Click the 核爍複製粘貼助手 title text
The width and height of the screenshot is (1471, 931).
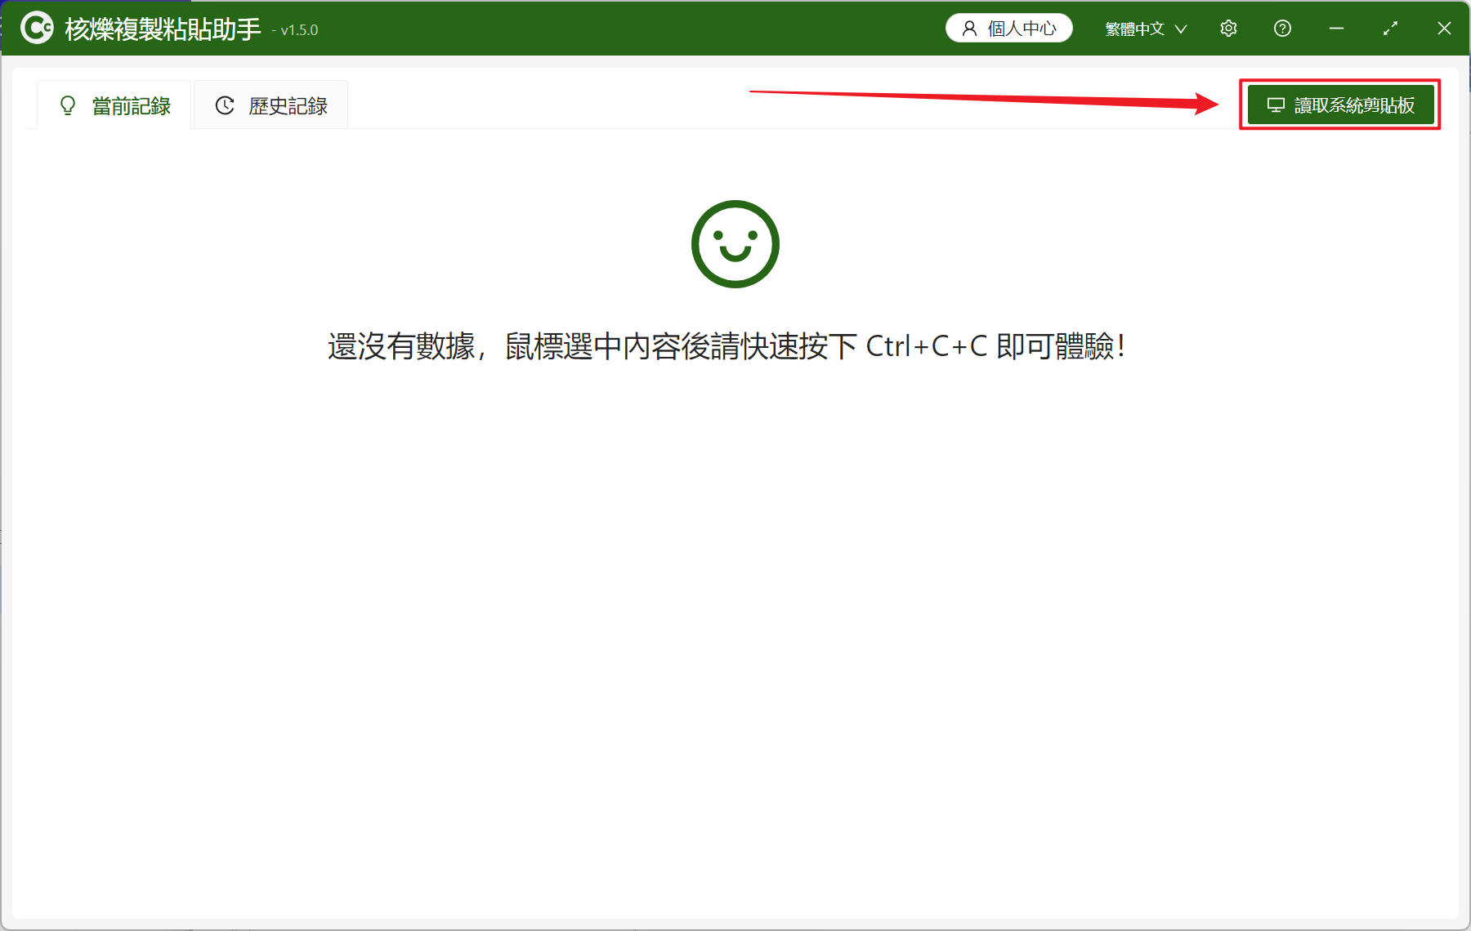[x=163, y=29]
